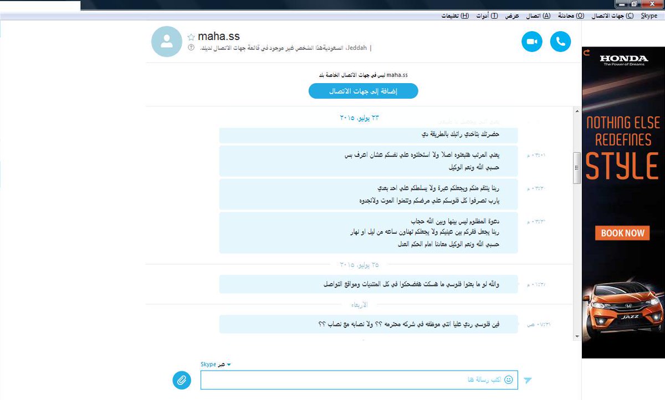The height and width of the screenshot is (400, 665).
Task: Send the message using the arrow icon
Action: click(528, 380)
